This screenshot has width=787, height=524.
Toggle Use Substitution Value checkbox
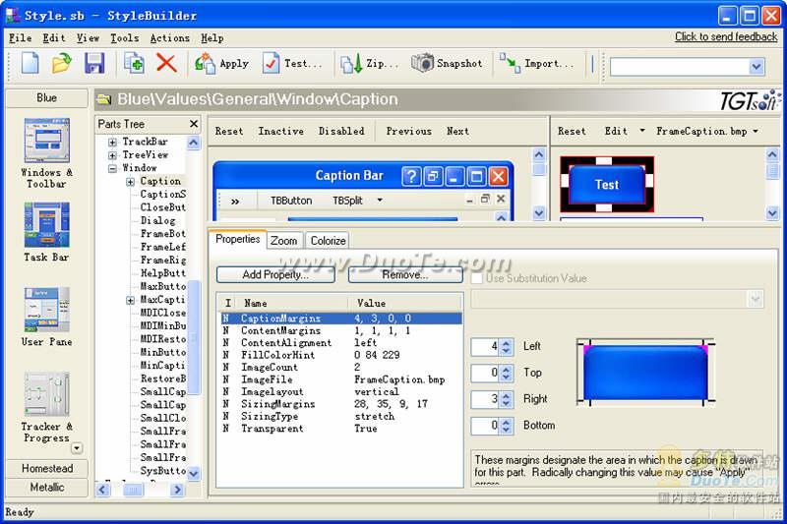(477, 278)
